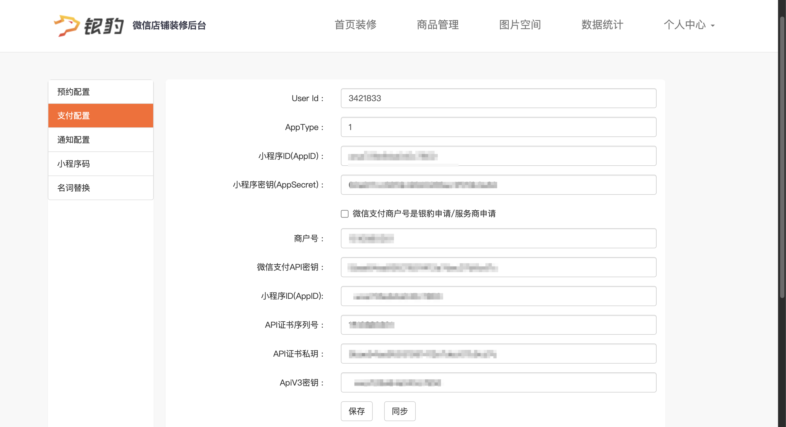Screen dimensions: 786x427
Task: Open the 商品管理 menu
Action: coord(438,25)
